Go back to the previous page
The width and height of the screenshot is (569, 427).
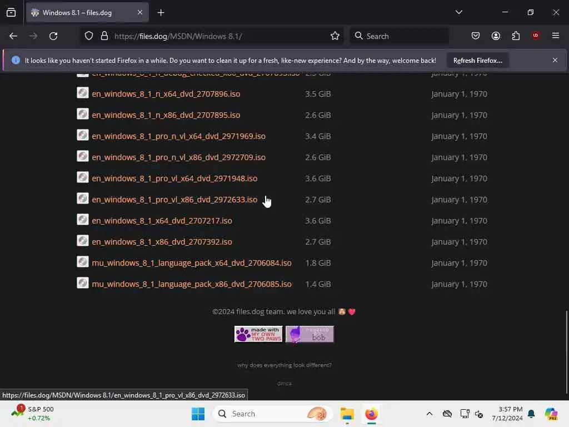click(13, 36)
